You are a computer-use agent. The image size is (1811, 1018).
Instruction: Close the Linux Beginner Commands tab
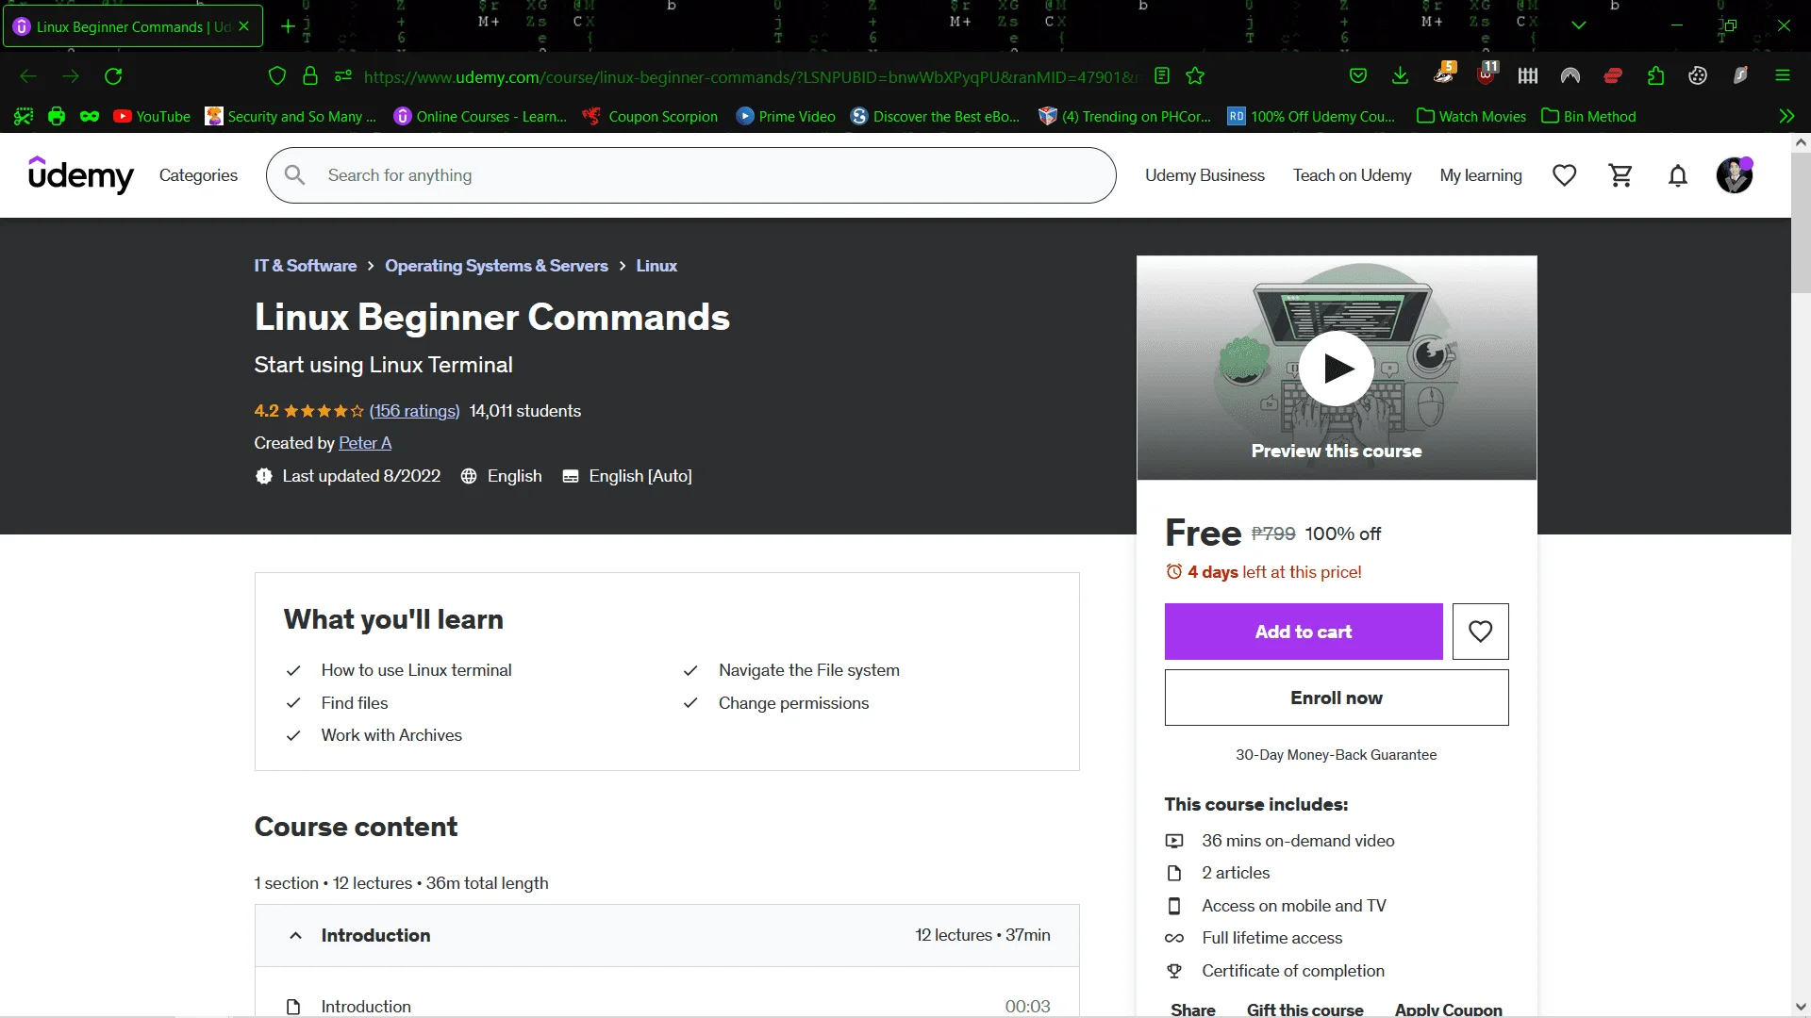[x=244, y=26]
